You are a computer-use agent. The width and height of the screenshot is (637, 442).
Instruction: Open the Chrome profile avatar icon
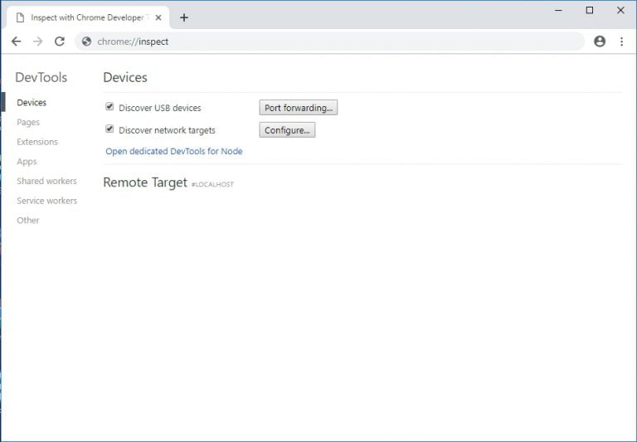coord(600,41)
